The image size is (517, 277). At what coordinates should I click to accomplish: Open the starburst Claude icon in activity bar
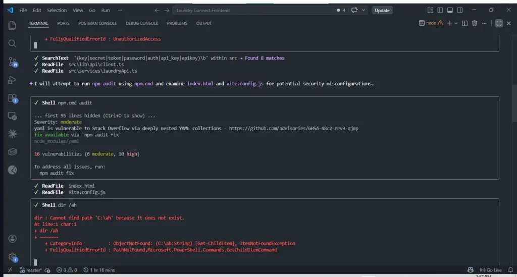point(12,134)
